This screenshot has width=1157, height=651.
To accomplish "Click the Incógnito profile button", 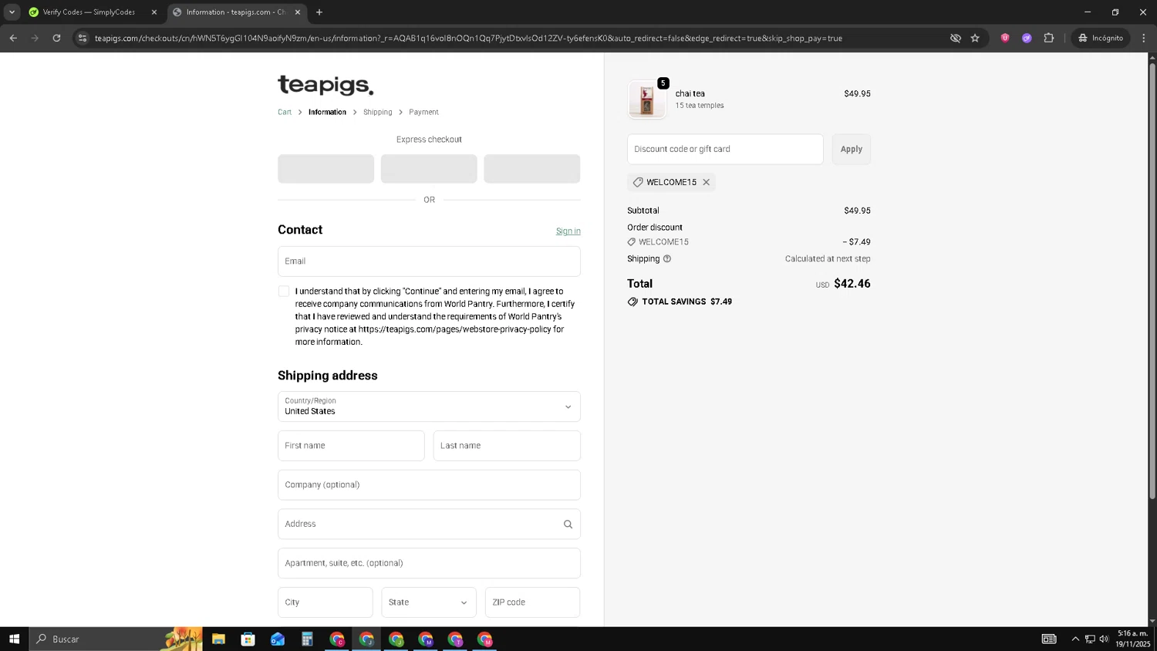I will tap(1101, 38).
